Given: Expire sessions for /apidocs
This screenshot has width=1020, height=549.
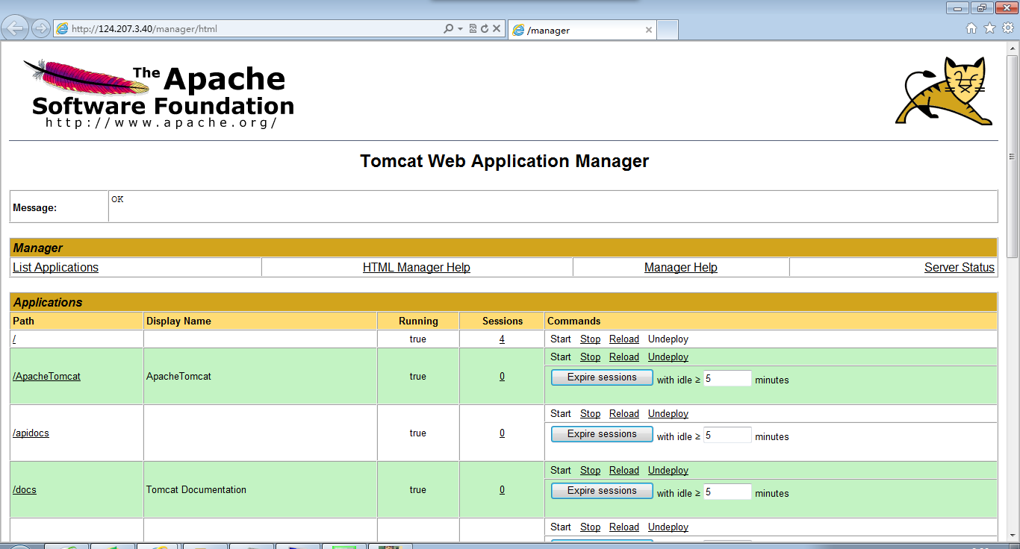Looking at the screenshot, I should pos(602,434).
